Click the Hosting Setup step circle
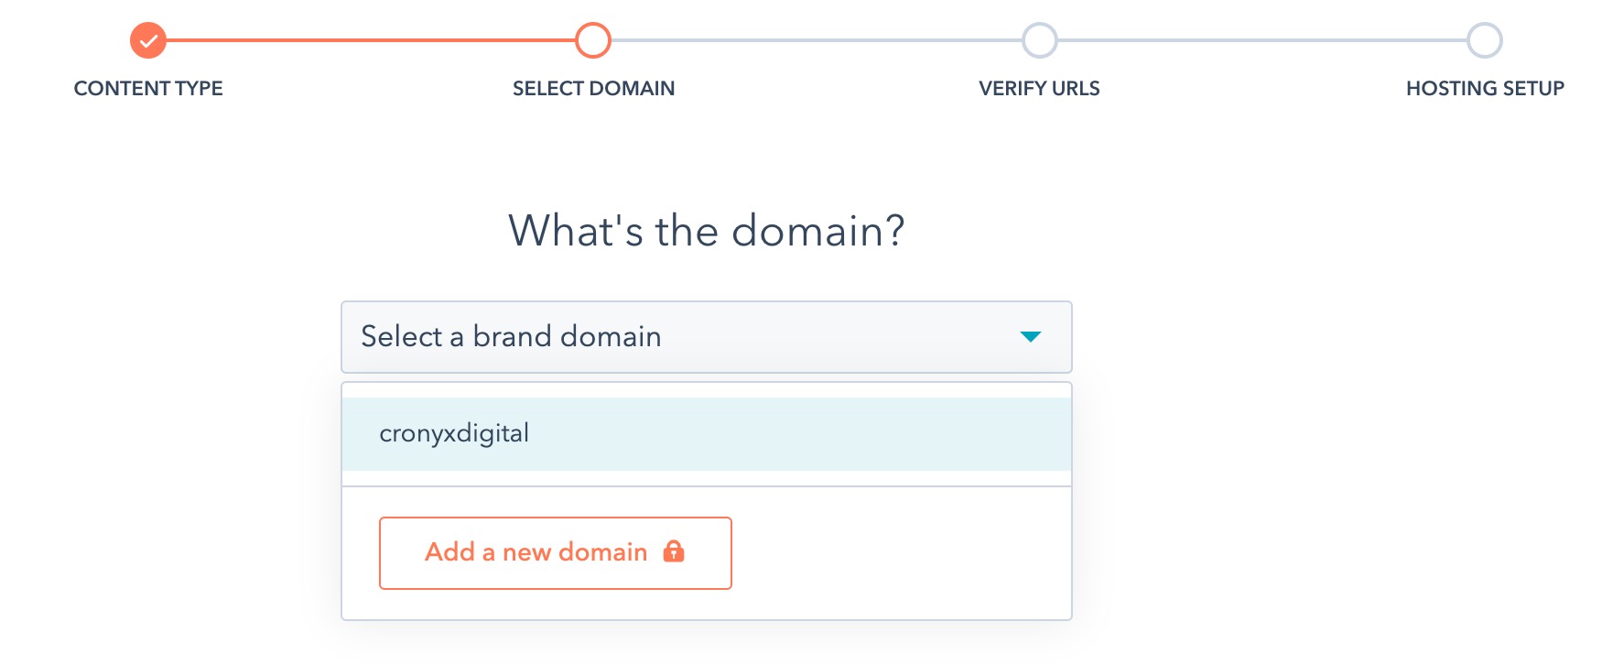This screenshot has width=1613, height=665. pos(1484,40)
